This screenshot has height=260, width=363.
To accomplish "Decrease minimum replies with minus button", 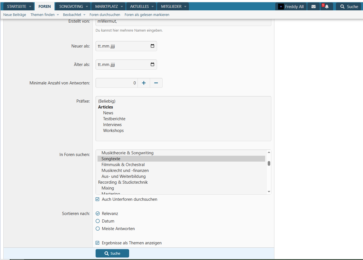I will [x=156, y=83].
